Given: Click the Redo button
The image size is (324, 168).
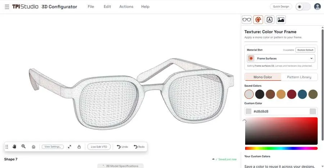Looking at the screenshot, I should (x=139, y=147).
